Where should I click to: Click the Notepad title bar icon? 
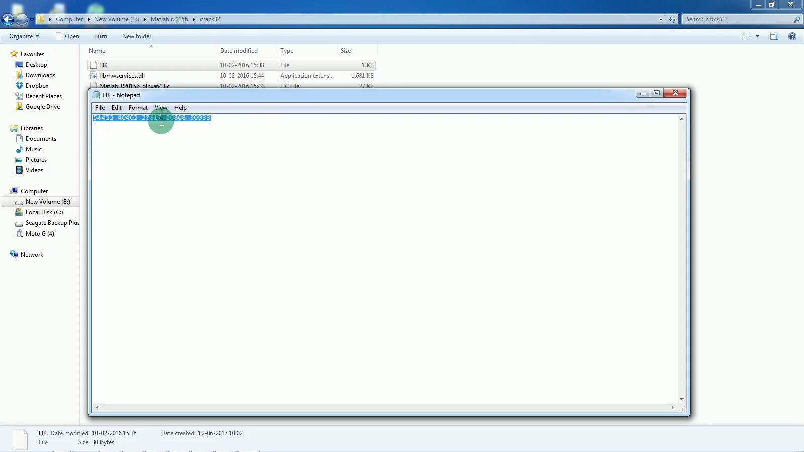(96, 95)
